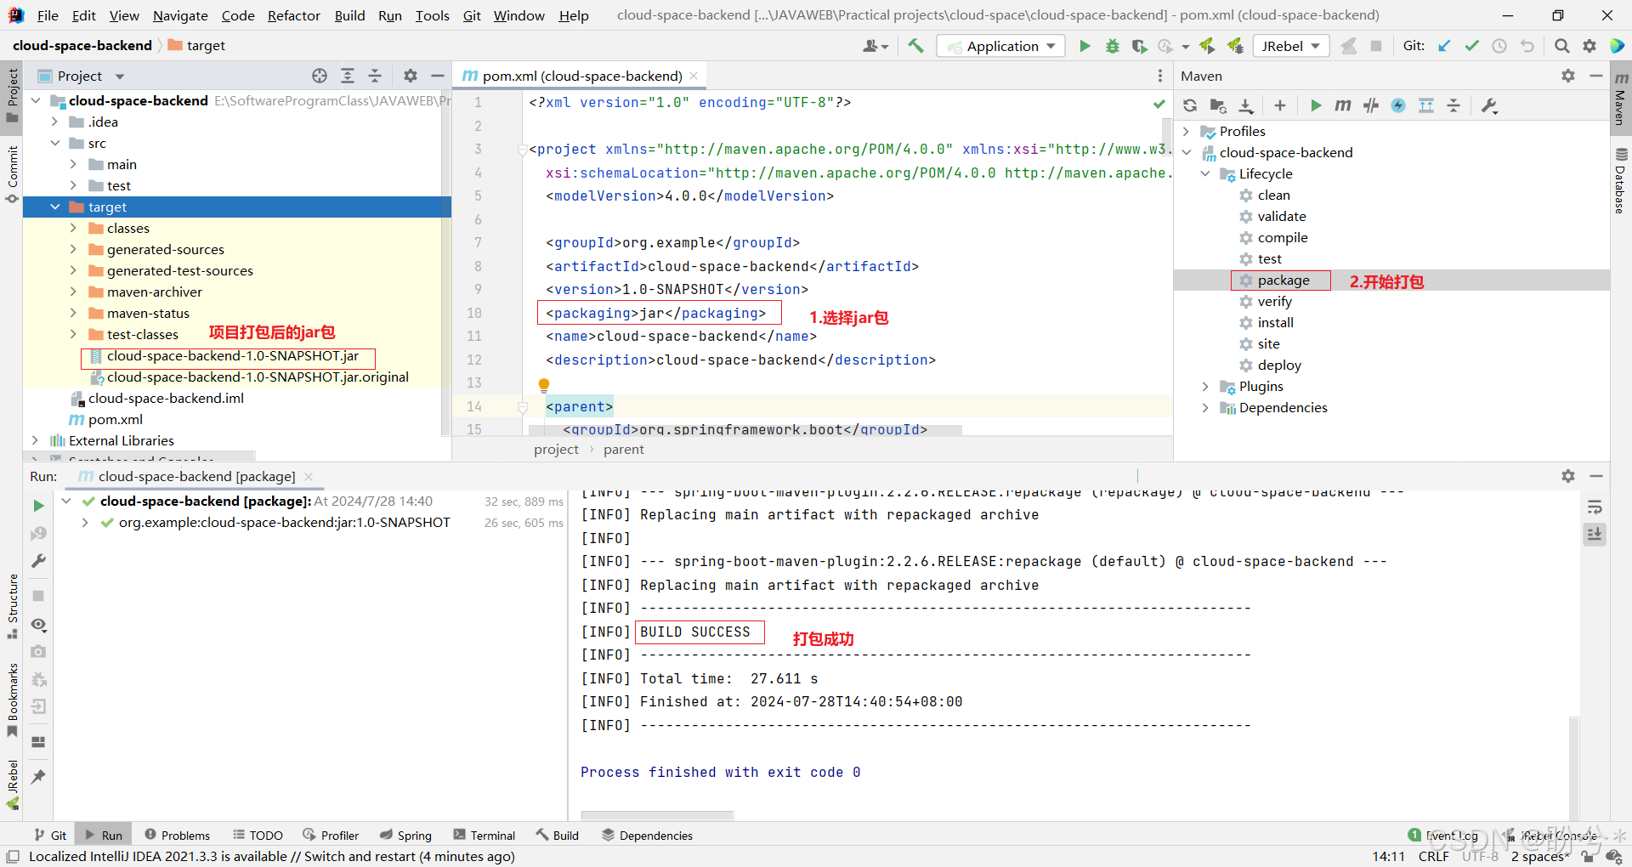Open Project panel options gear
The height and width of the screenshot is (867, 1632).
click(411, 76)
